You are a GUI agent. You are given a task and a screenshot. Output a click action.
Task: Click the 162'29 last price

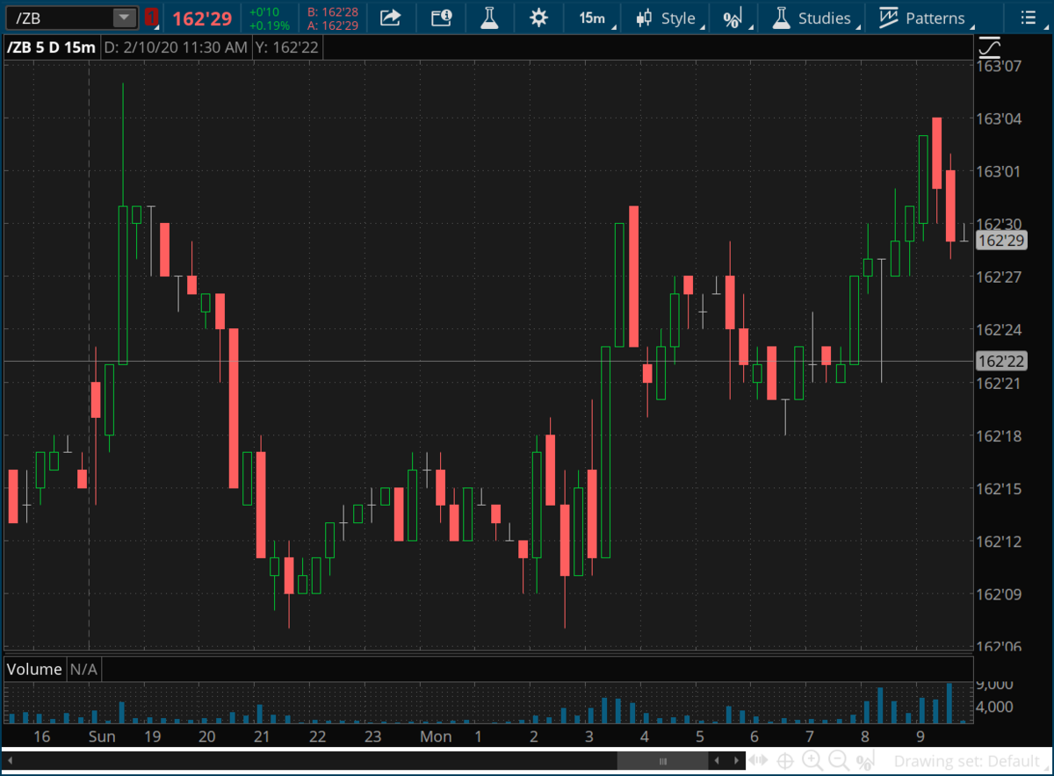click(x=202, y=18)
